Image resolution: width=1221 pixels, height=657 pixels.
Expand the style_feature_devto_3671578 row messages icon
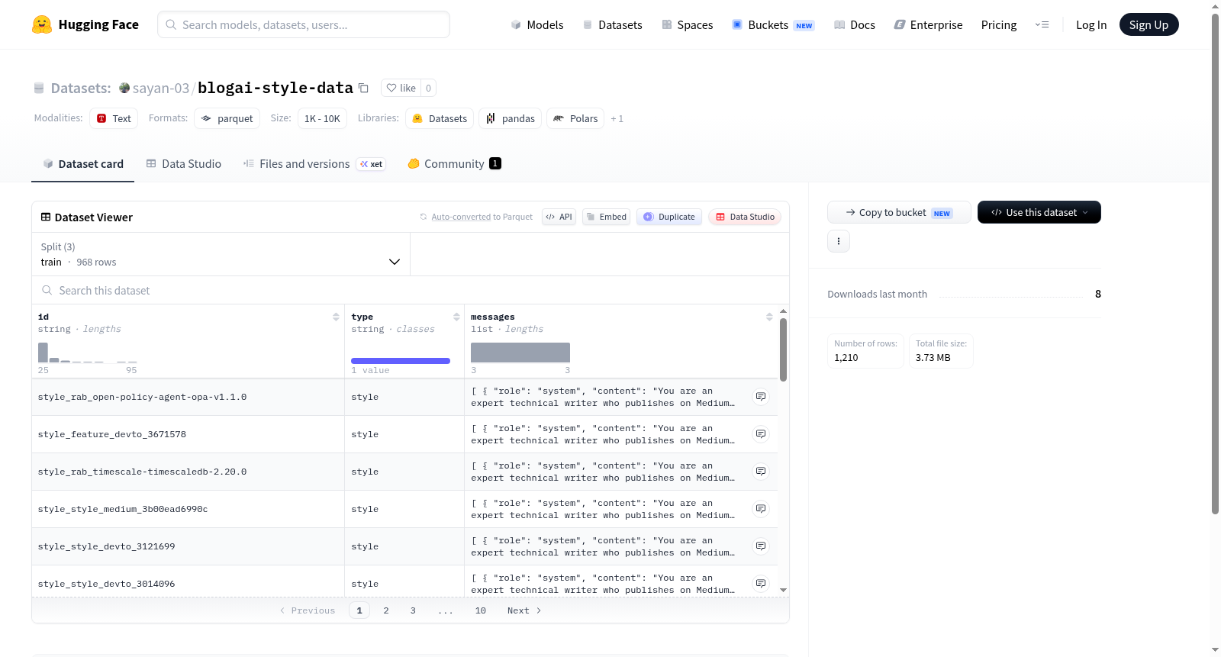click(761, 434)
